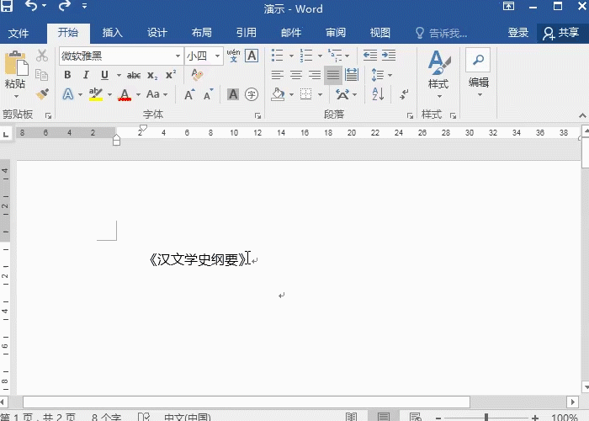Screen dimensions: 589x421
Task: Sort paragraph text A to Z
Action: click(x=378, y=94)
